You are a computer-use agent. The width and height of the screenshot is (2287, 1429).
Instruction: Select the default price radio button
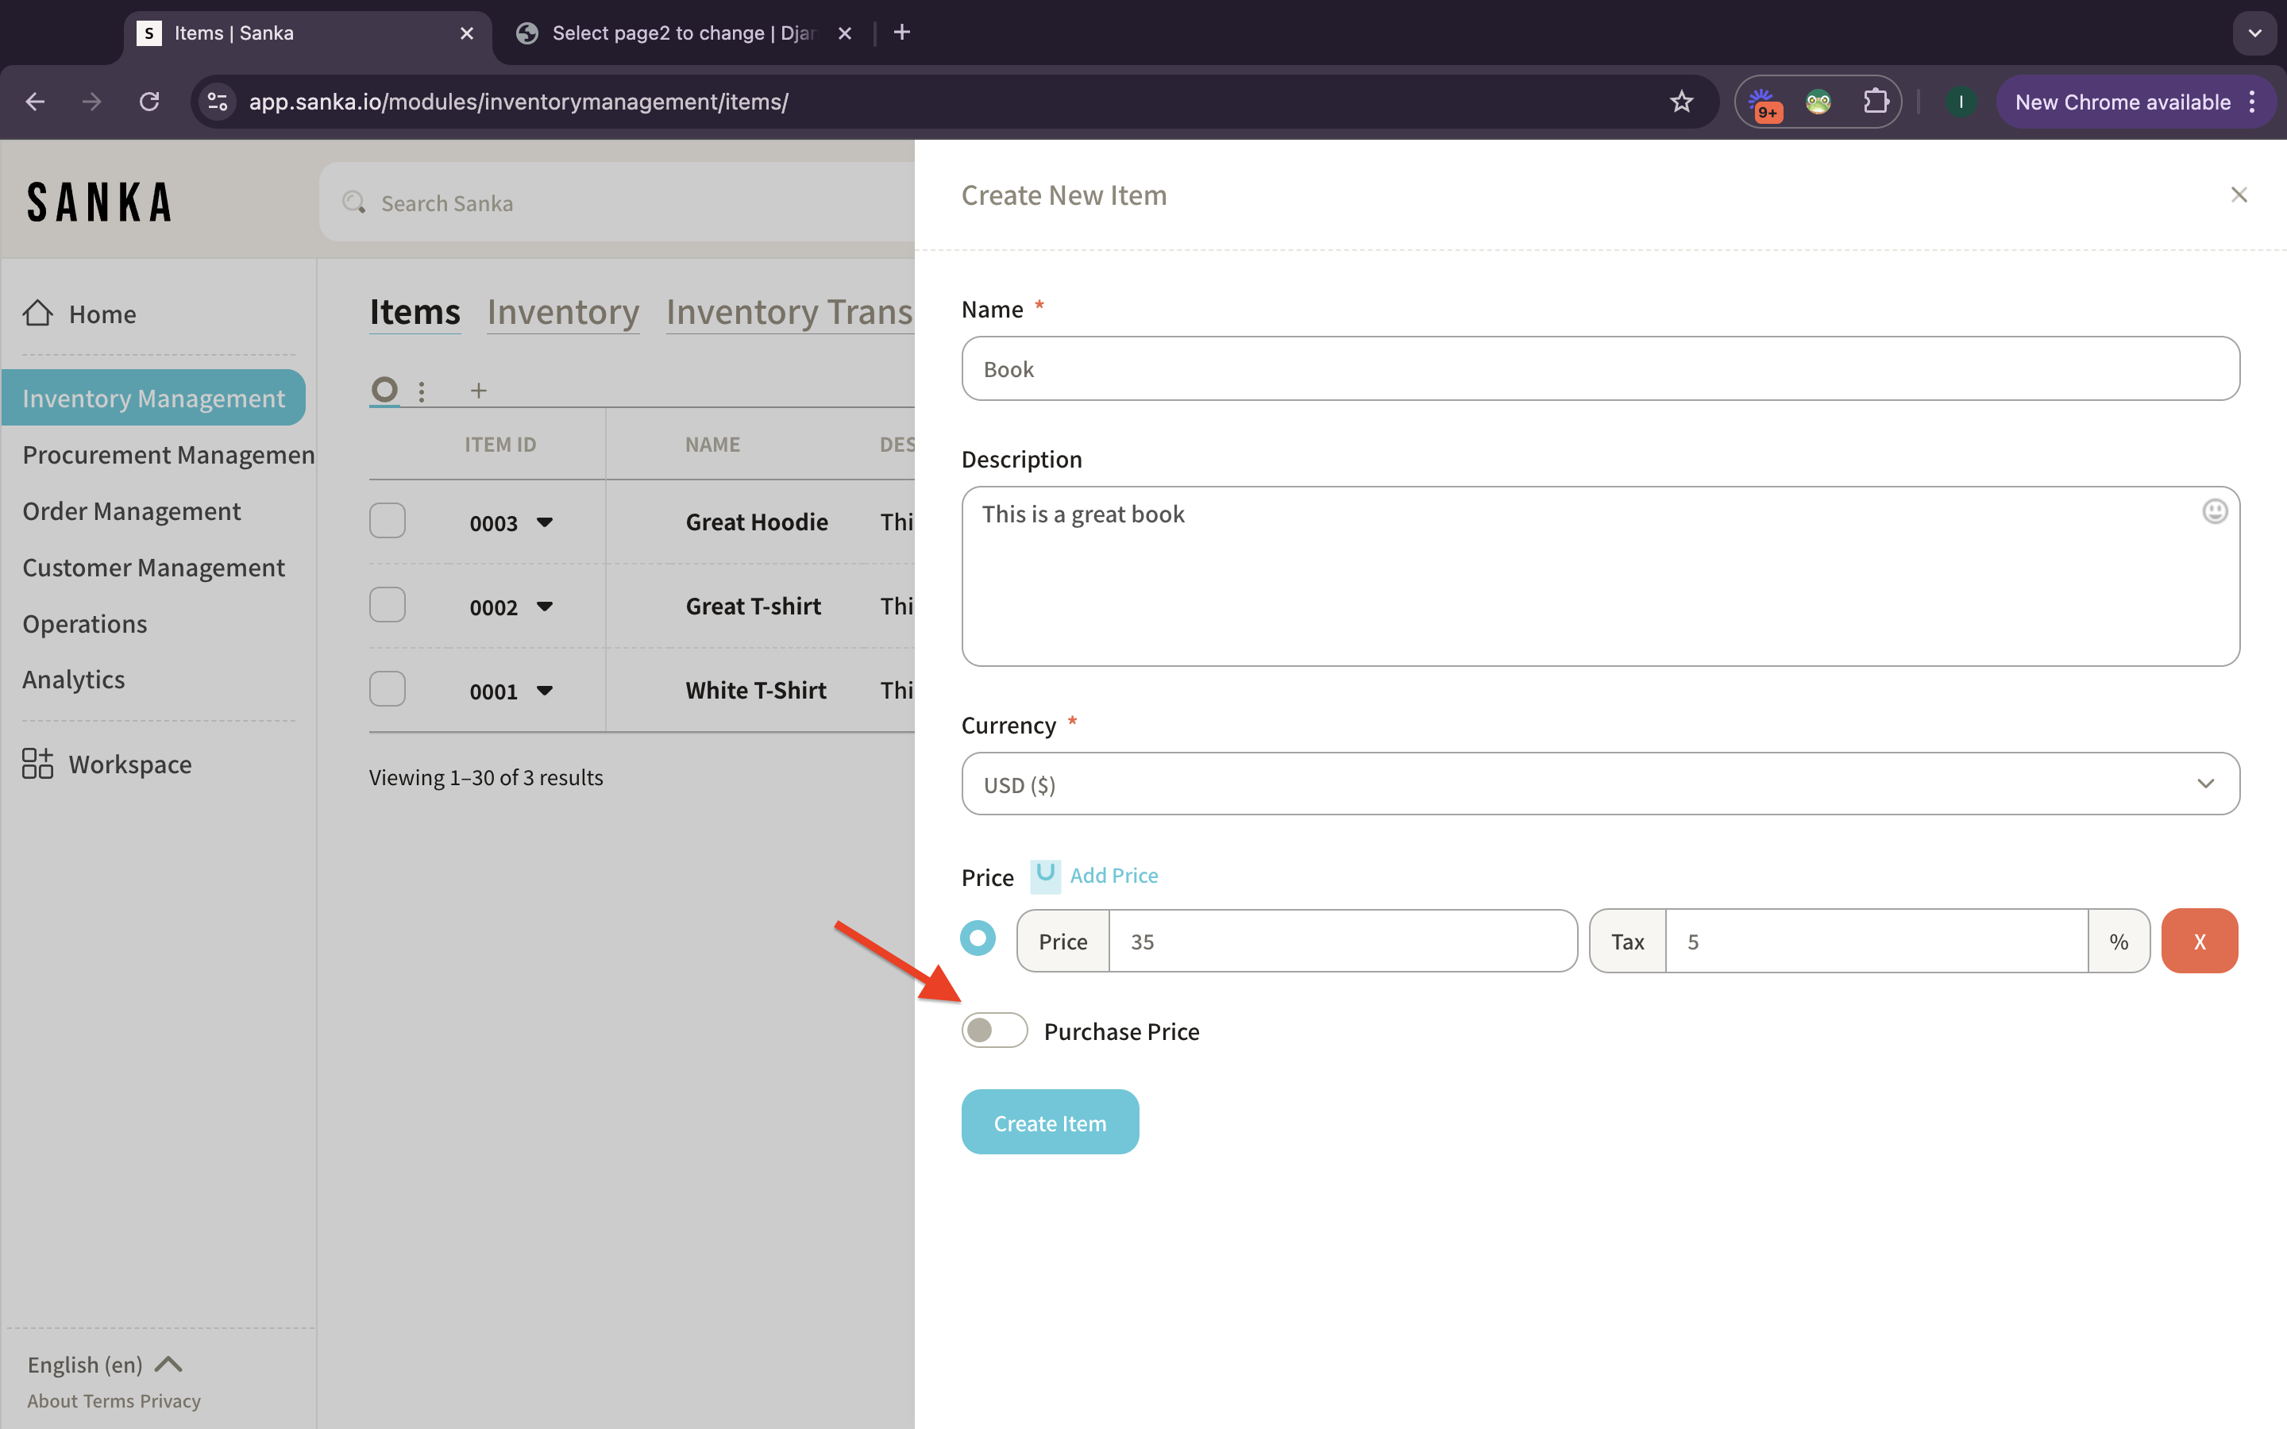978,939
